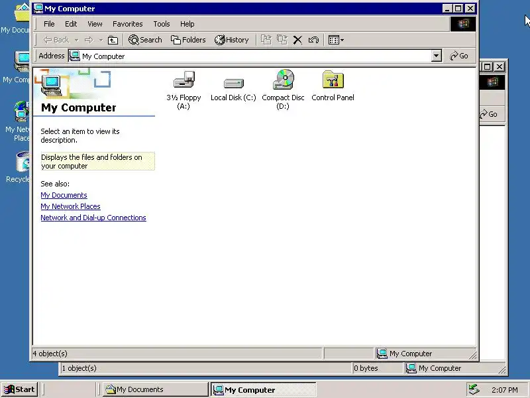Click the Windows logo in background window
This screenshot has width=530, height=398.
pyautogui.click(x=492, y=82)
